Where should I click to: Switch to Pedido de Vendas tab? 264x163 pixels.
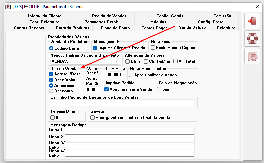(102, 16)
